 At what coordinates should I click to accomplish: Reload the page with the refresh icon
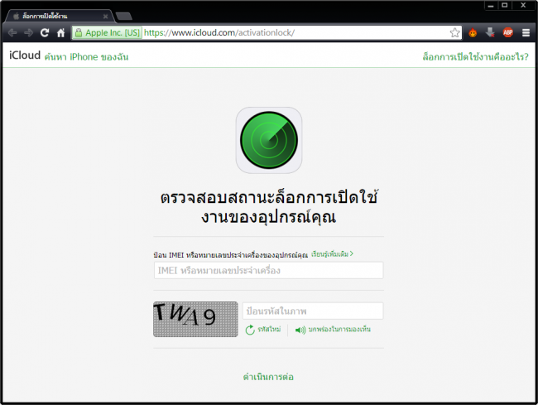point(45,32)
